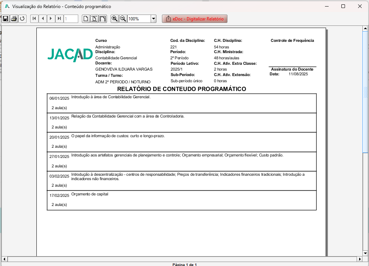
Task: Open the zoom percentage dropdown arrow
Action: pyautogui.click(x=154, y=19)
